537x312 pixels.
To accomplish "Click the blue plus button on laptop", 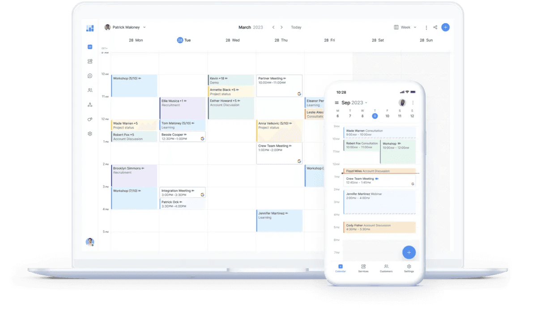I will pyautogui.click(x=445, y=27).
